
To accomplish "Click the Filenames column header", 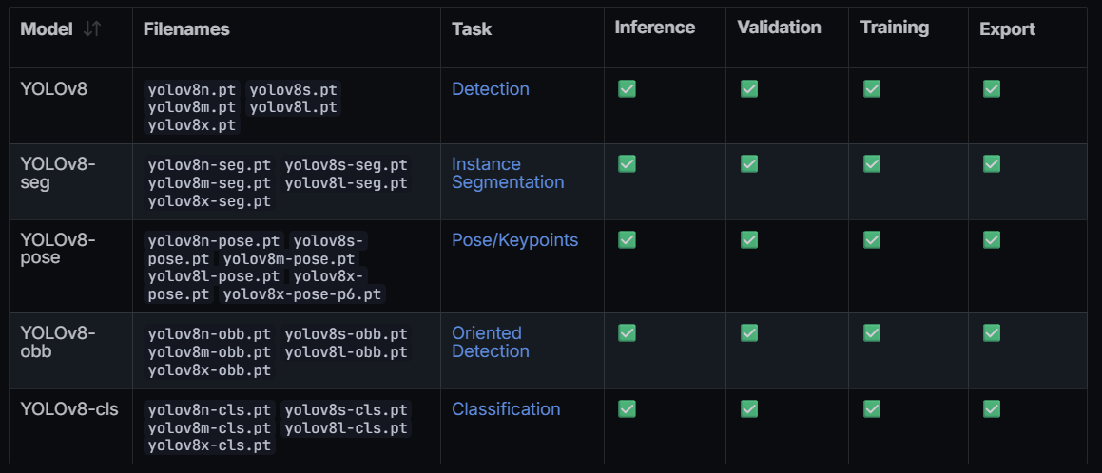I will pyautogui.click(x=186, y=28).
